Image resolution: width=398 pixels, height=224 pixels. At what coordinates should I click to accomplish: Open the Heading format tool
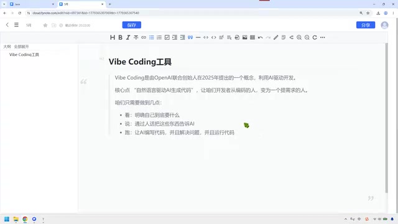pyautogui.click(x=113, y=37)
